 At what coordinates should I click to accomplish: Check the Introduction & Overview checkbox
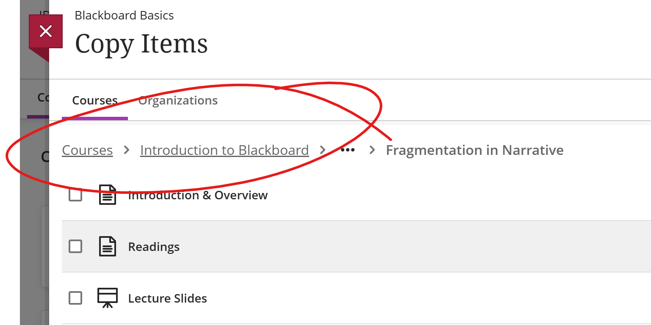[75, 195]
